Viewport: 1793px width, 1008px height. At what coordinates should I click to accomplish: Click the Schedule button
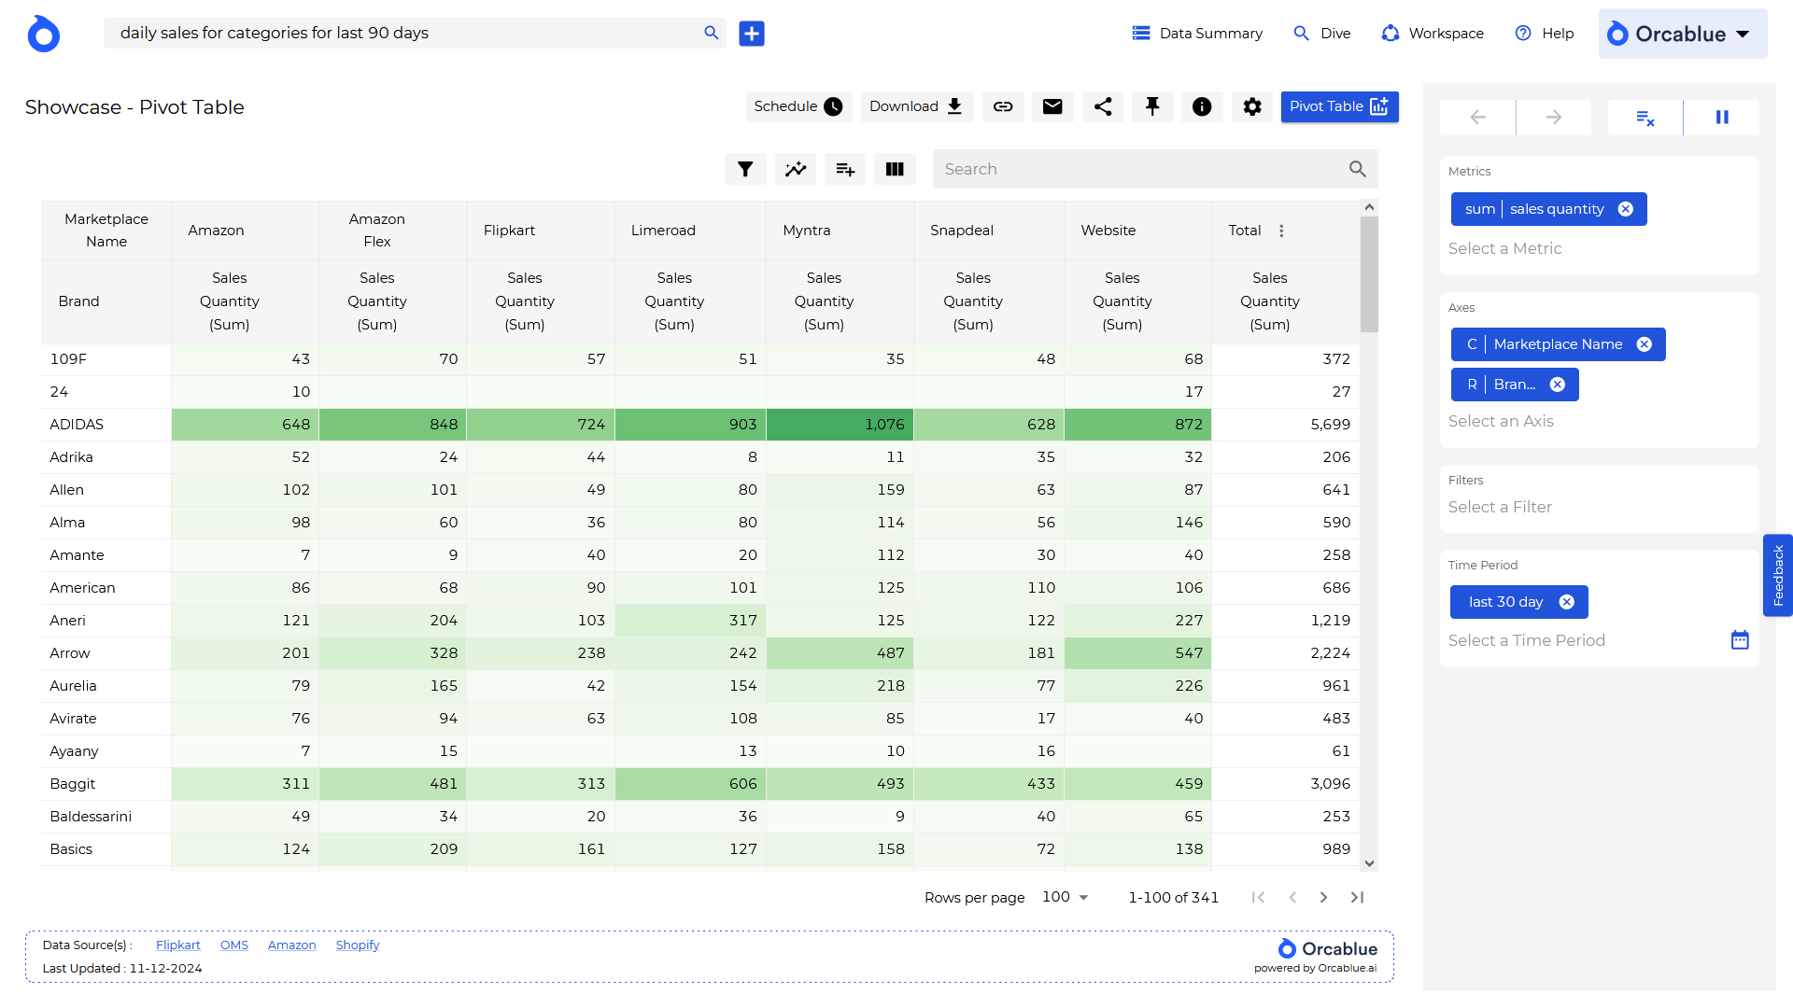point(798,106)
